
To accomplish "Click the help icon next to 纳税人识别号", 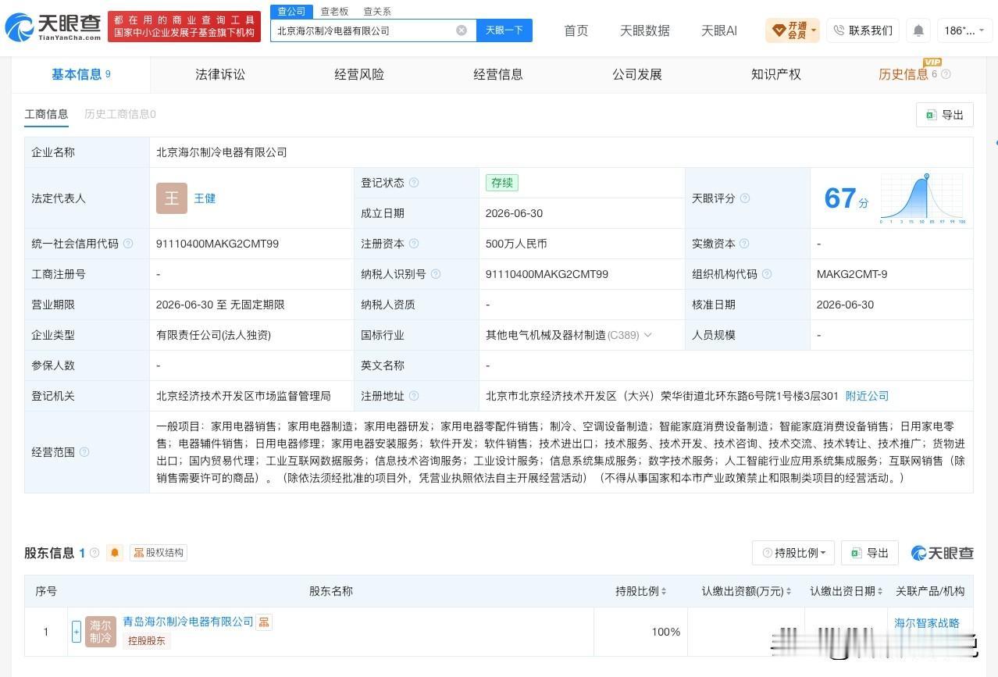I will [x=436, y=274].
